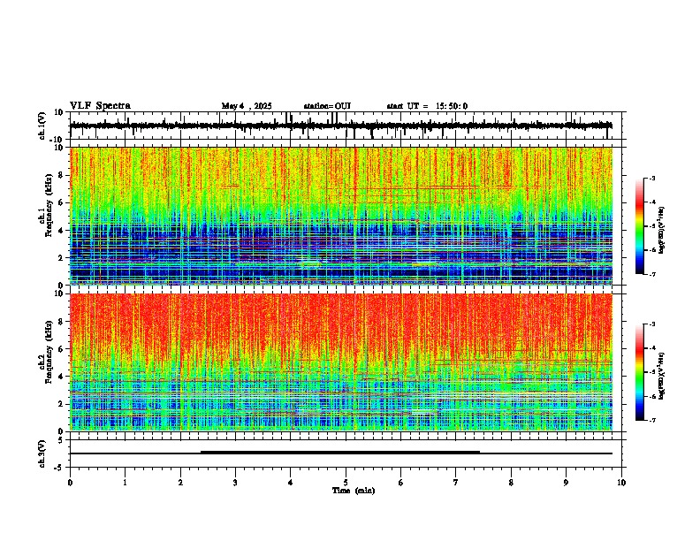Click time tick label '8' on x-axis
The width and height of the screenshot is (700, 541).
[511, 483]
